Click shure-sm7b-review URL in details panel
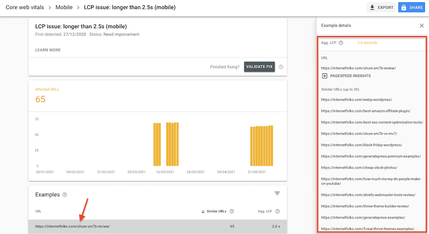 359,68
